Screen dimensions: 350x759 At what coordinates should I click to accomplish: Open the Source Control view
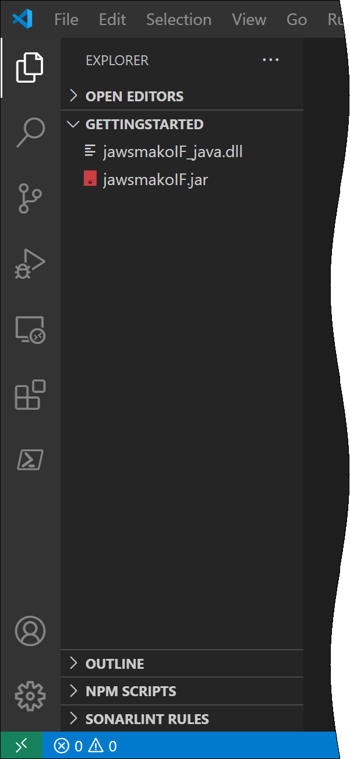tap(30, 198)
